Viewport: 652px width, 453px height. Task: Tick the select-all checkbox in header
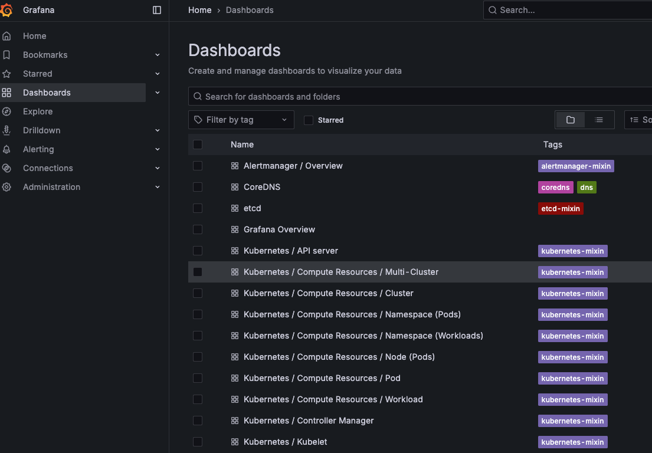198,145
